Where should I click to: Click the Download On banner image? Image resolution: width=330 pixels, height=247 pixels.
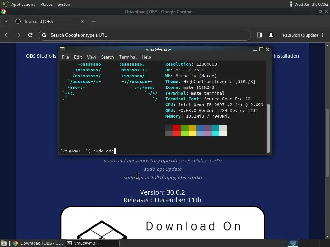click(162, 223)
